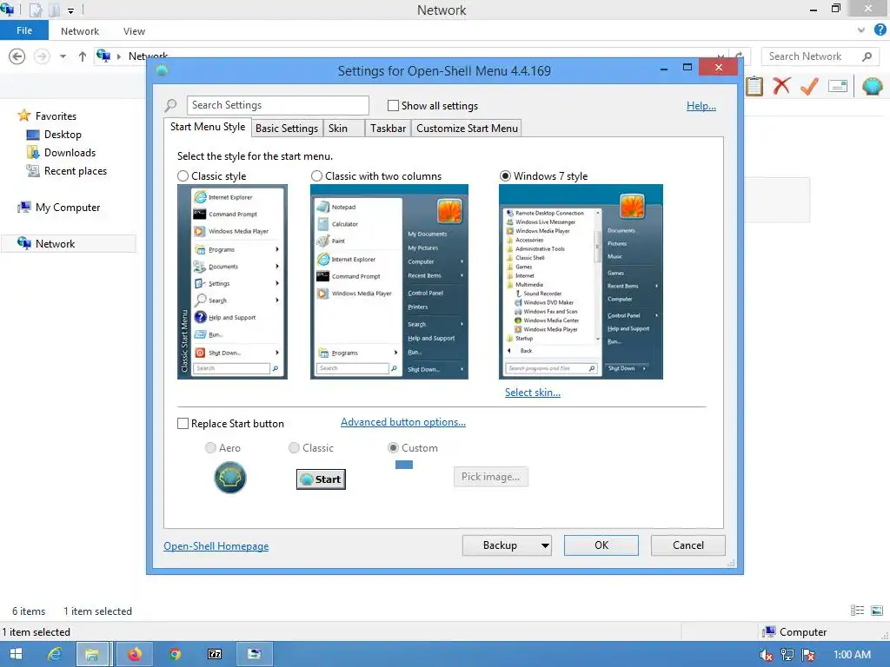The height and width of the screenshot is (667, 890).
Task: Open Classic Explorer settings shell icon
Action: [x=872, y=86]
